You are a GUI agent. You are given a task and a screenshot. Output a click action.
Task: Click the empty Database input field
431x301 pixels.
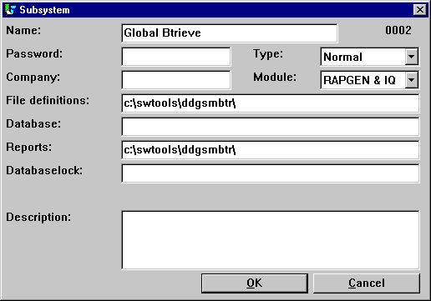coord(271,127)
